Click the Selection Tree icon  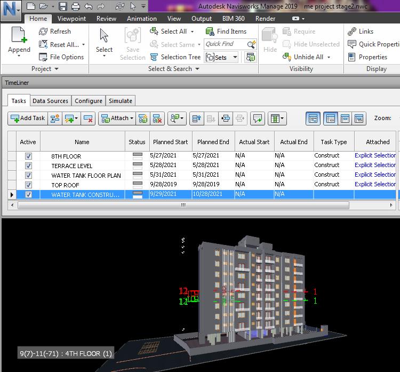154,57
